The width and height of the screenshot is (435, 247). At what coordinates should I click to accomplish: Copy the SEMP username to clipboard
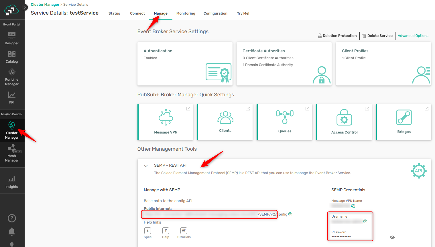(x=365, y=221)
